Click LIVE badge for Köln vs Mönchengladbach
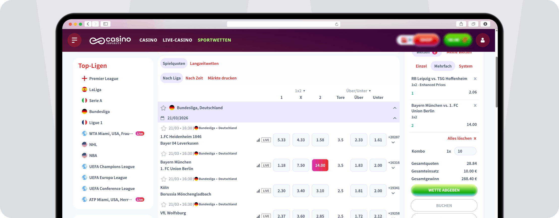Screen dimensions: 559x218 tap(266, 191)
